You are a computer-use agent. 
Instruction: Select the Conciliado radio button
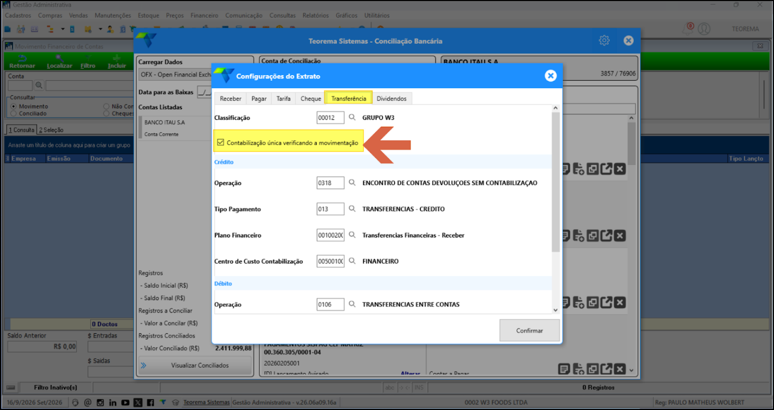click(14, 113)
